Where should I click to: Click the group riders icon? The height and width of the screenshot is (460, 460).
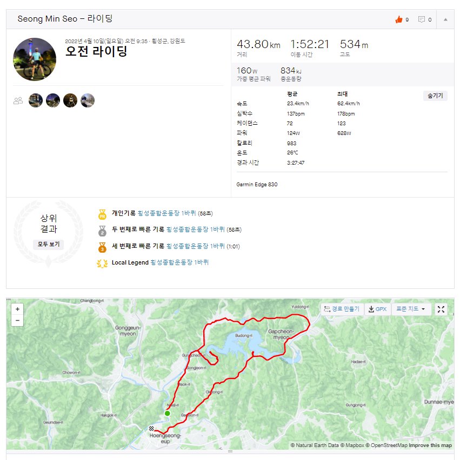click(18, 100)
